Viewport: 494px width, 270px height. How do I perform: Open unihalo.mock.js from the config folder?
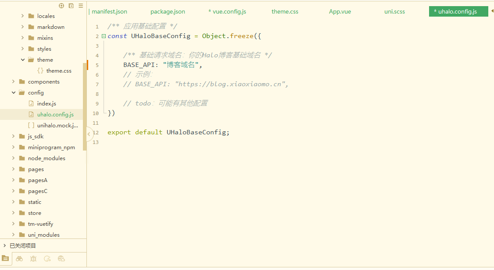[x=57, y=125]
